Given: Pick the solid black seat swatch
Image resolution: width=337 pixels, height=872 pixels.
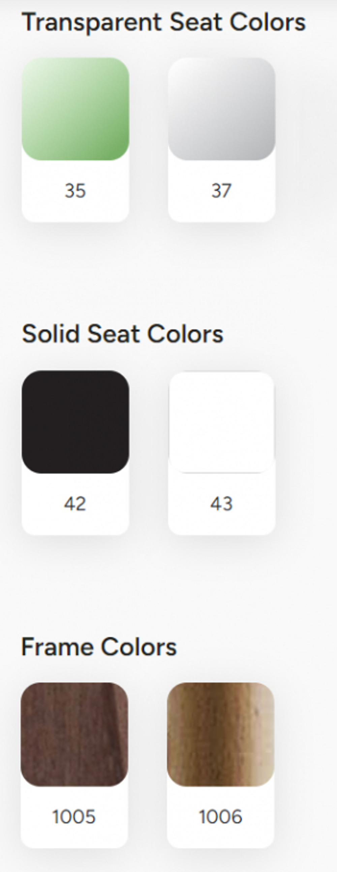Looking at the screenshot, I should [x=75, y=422].
